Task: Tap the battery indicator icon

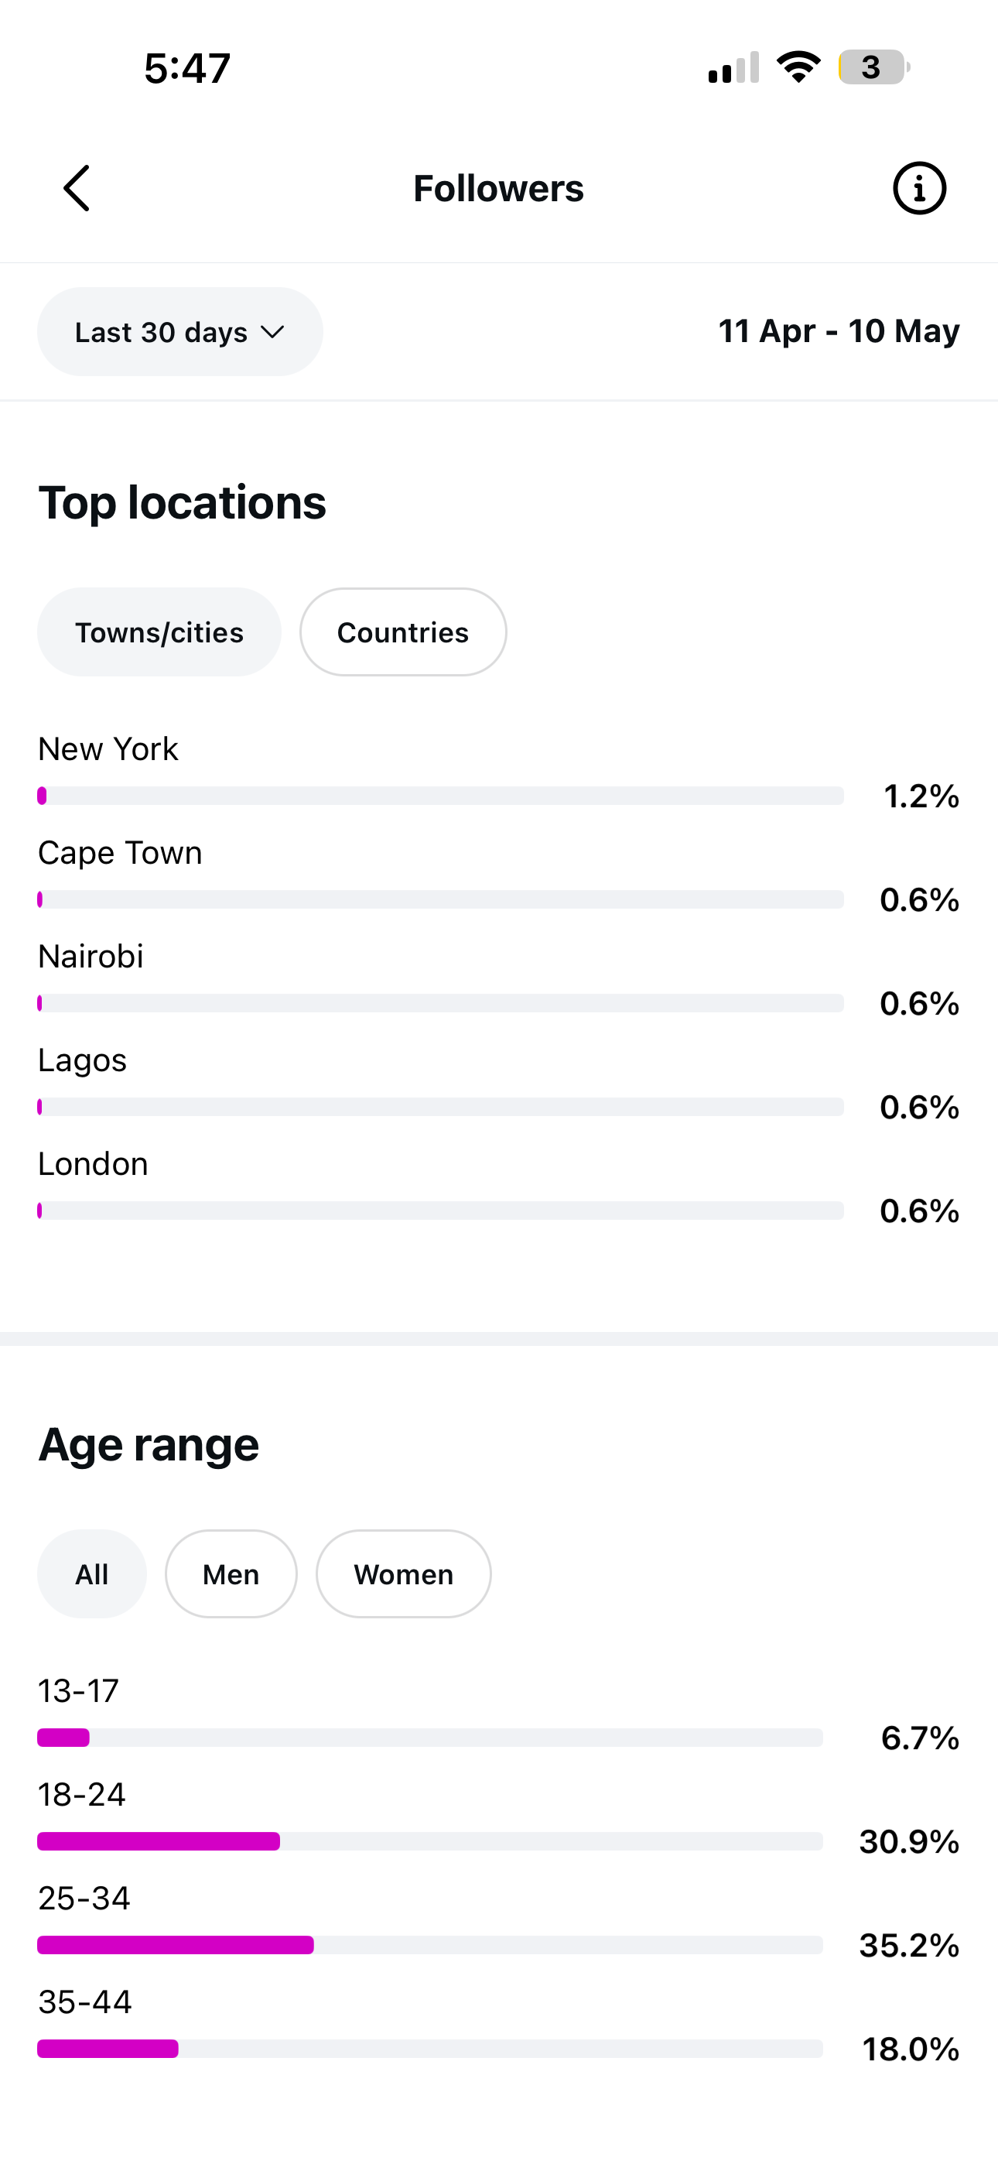Action: click(x=873, y=67)
